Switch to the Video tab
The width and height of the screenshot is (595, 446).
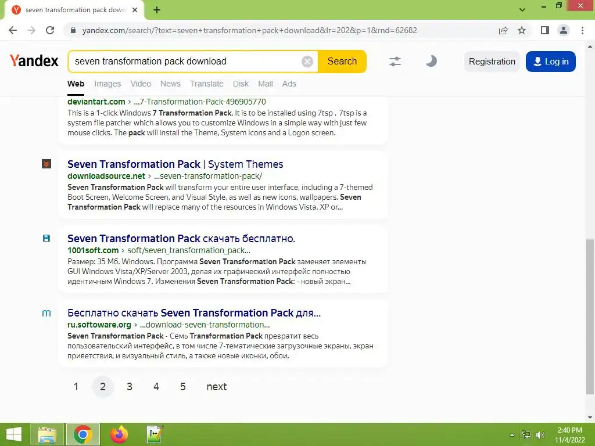point(141,84)
